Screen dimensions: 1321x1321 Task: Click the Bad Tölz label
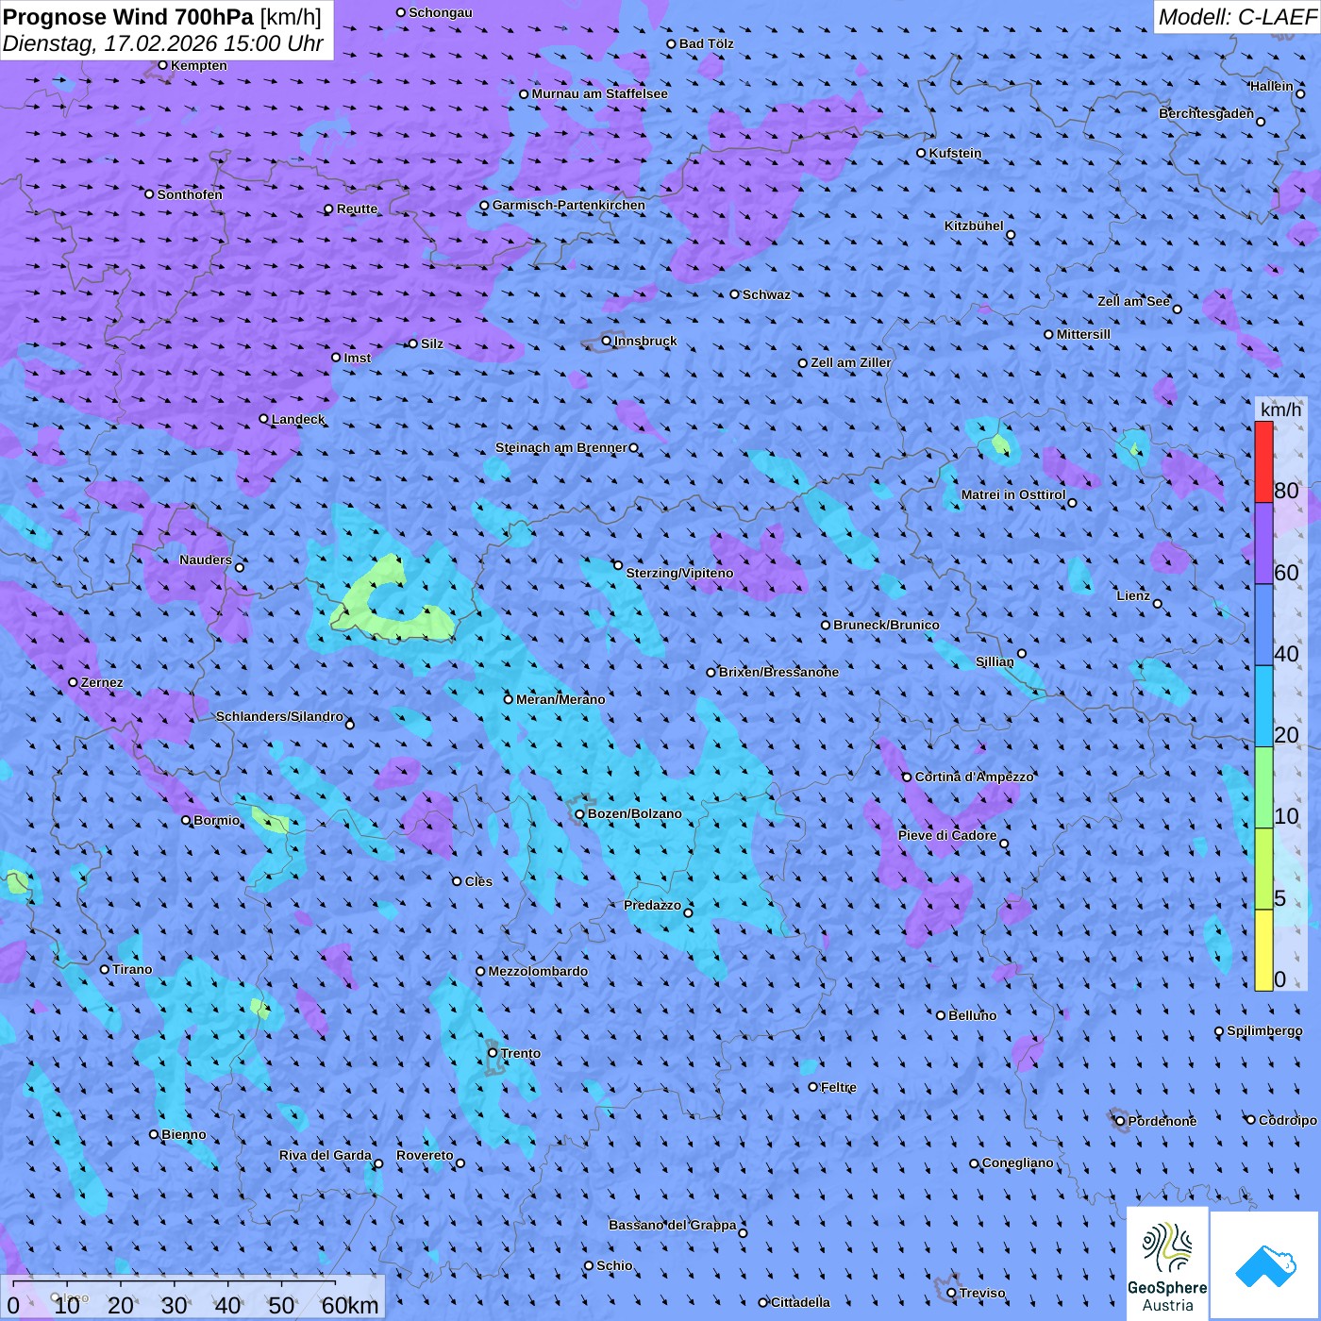click(x=706, y=43)
